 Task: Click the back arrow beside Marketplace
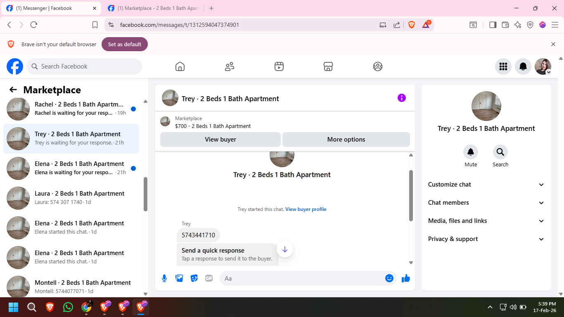point(13,90)
